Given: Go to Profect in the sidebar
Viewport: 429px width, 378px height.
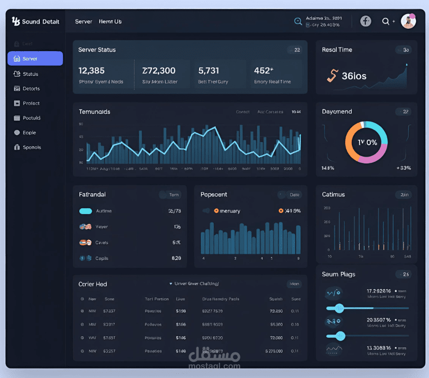Looking at the screenshot, I should [31, 103].
